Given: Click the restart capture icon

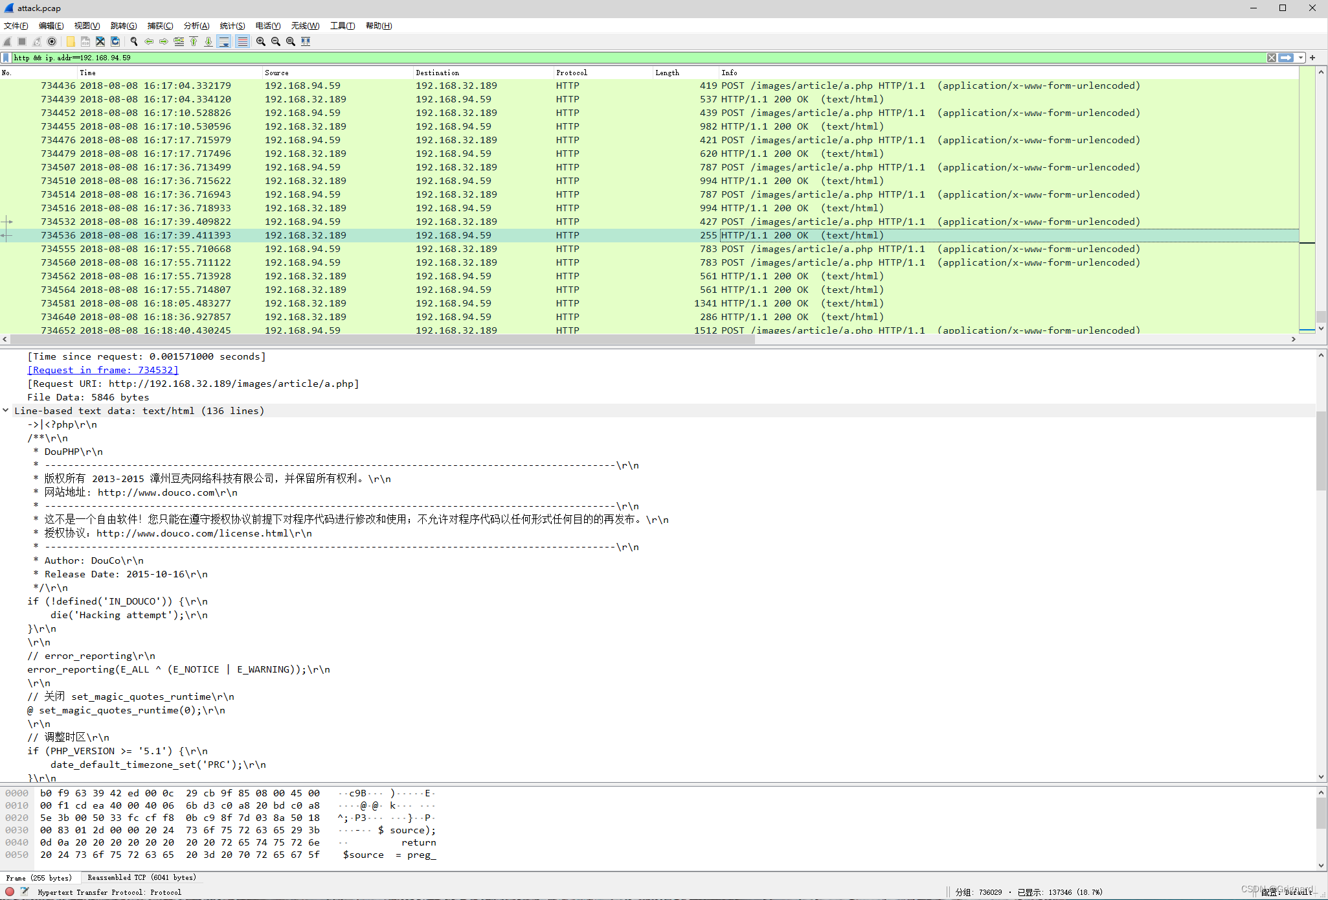Looking at the screenshot, I should pos(37,41).
